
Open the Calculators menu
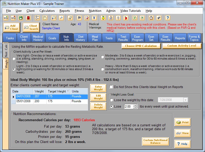coord(47,11)
